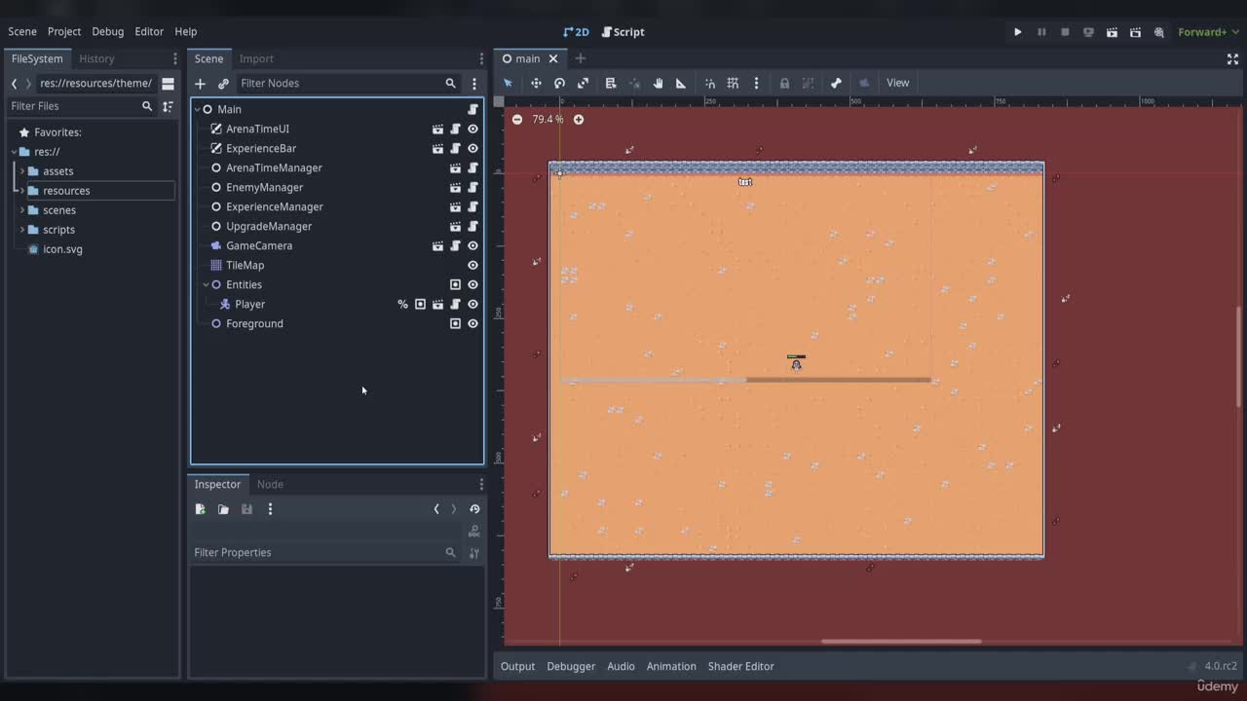Click the Filter Nodes search field

pyautogui.click(x=347, y=84)
